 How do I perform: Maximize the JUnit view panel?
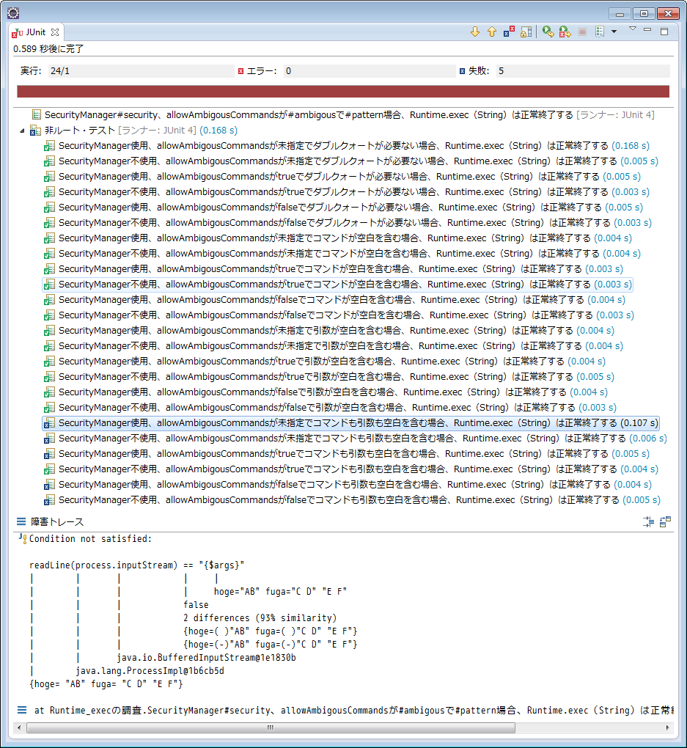pos(664,32)
